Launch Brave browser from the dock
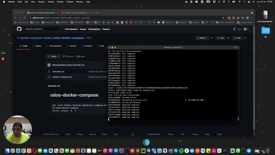Viewport: 275px width, 155px height. tap(29, 151)
